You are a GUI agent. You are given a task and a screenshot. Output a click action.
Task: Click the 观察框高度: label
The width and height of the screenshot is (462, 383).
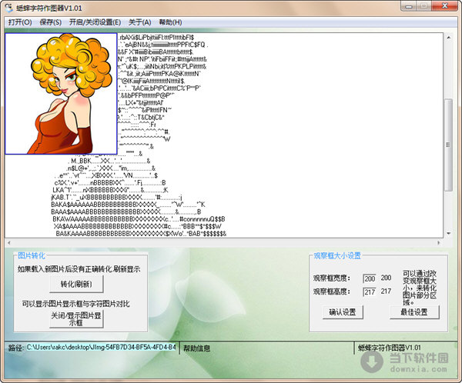point(331,291)
